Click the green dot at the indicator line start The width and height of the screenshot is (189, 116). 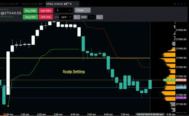[x=8, y=106]
